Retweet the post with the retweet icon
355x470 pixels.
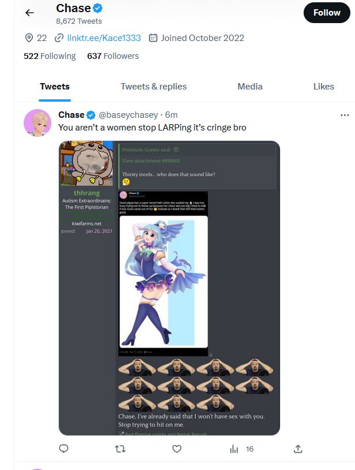click(x=120, y=449)
